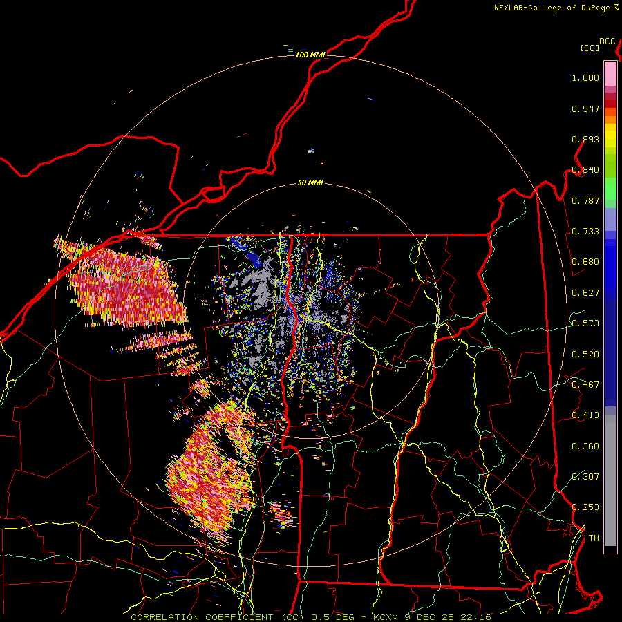Select the 0.787 scale value
This screenshot has height=622, width=622.
[585, 200]
